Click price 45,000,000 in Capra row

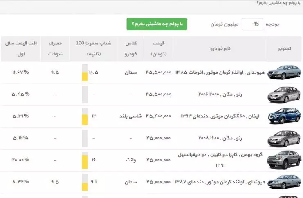159,160
